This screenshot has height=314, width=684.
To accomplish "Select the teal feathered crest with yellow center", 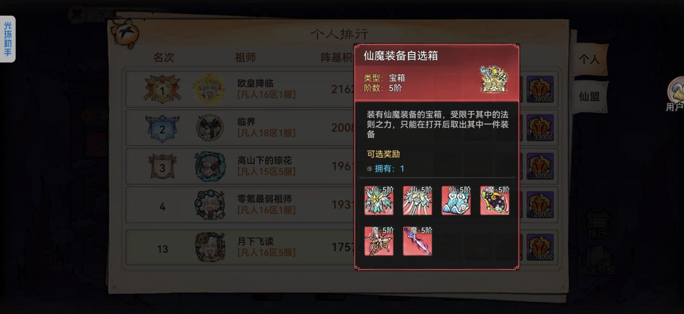I will point(379,200).
